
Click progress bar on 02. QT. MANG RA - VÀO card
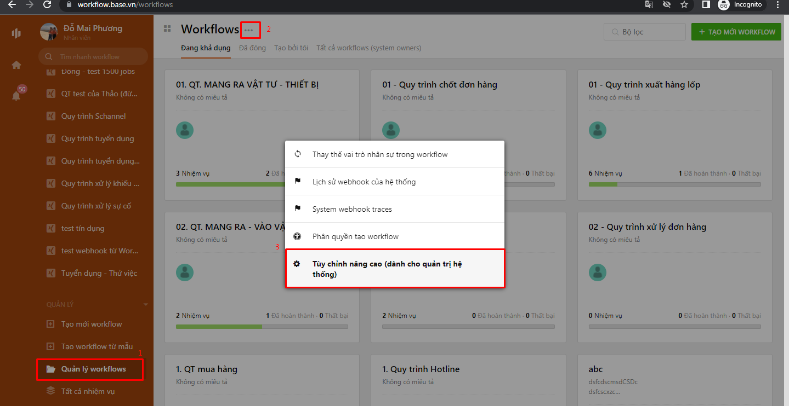click(262, 327)
